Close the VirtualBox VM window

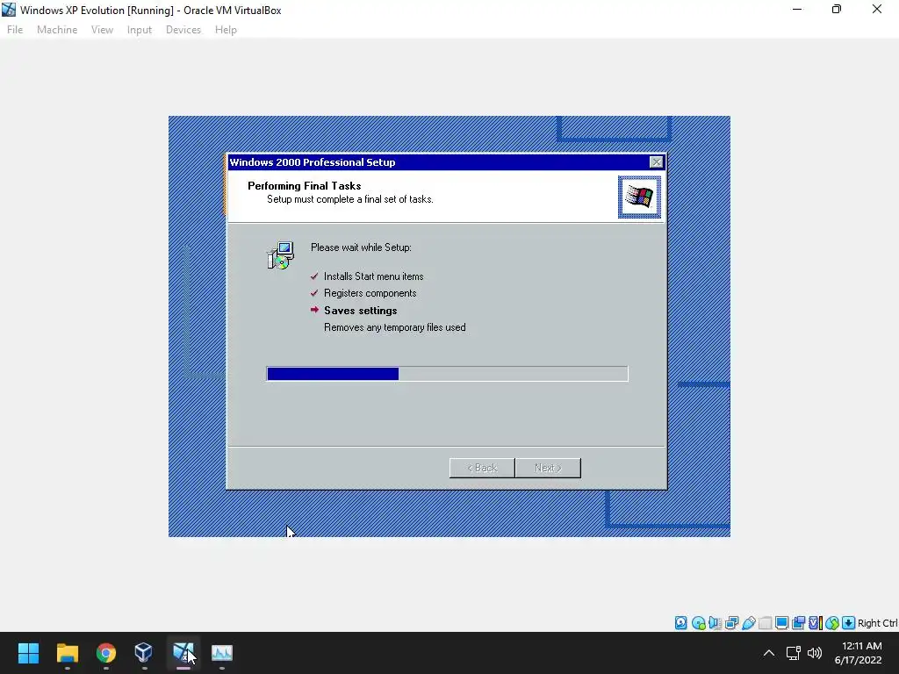click(877, 9)
